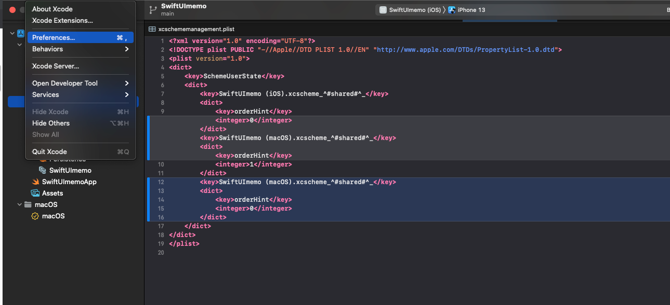
Task: Click xcschememanagement.plist in the jump bar
Action: [x=196, y=30]
